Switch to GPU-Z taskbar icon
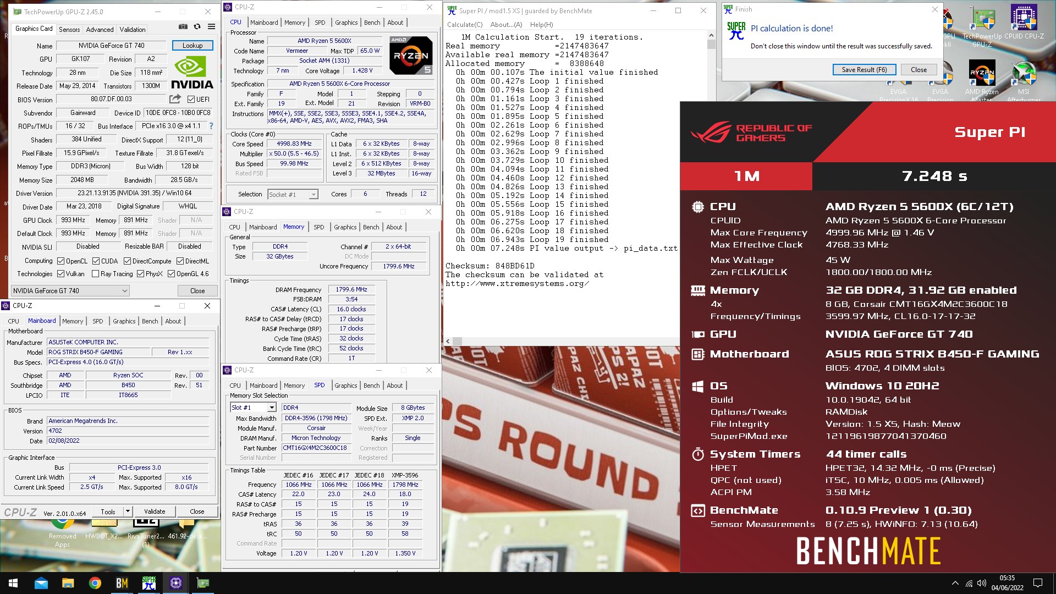1056x594 pixels. (x=202, y=583)
